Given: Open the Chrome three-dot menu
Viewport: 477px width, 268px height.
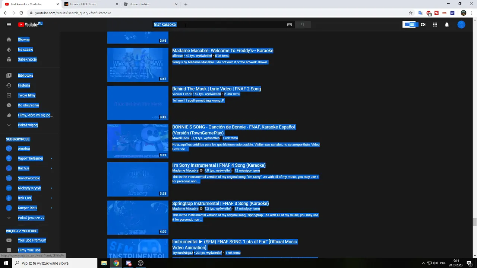Looking at the screenshot, I should pos(472,13).
